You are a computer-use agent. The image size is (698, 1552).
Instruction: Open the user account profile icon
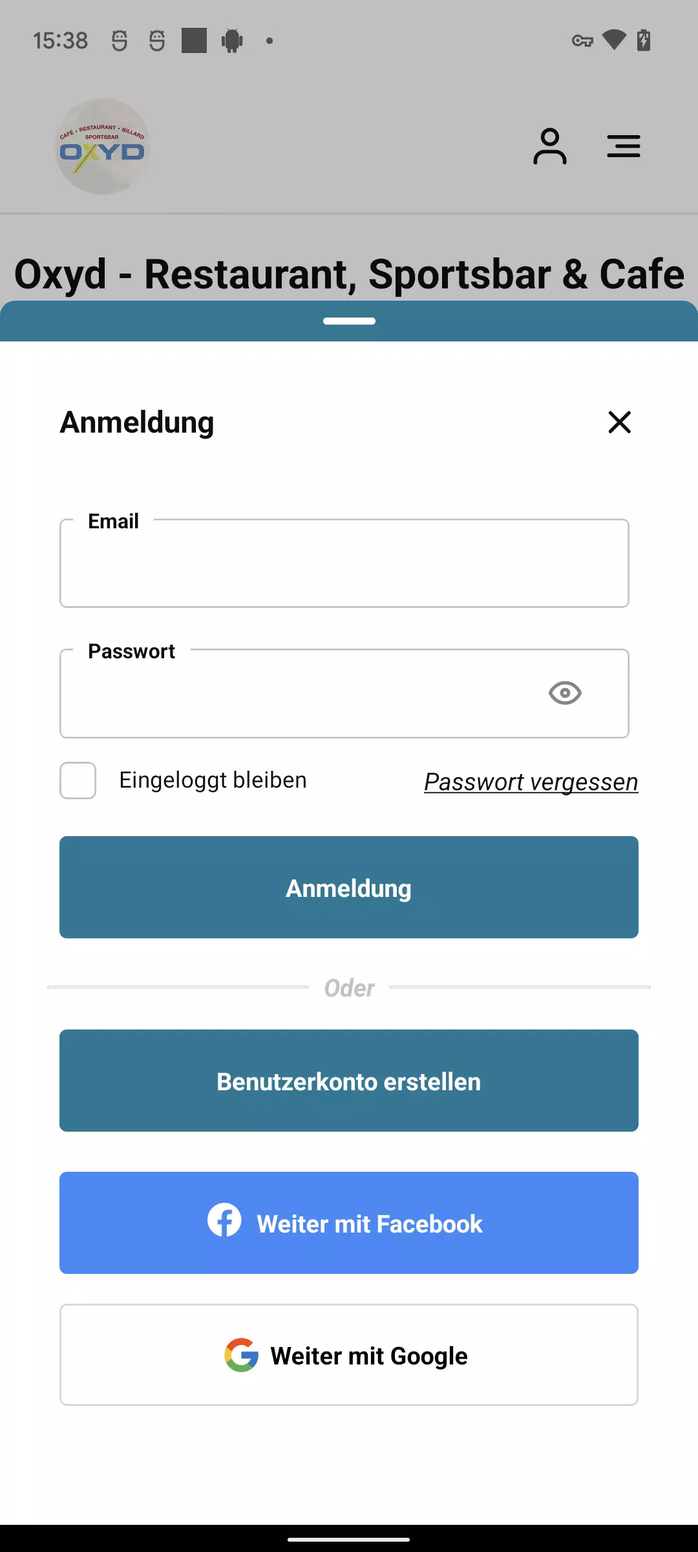(x=549, y=147)
